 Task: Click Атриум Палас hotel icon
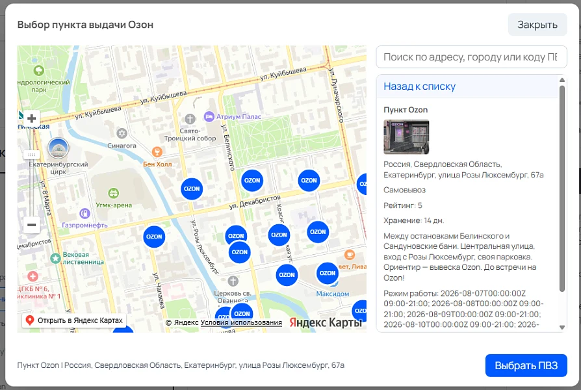[209, 117]
